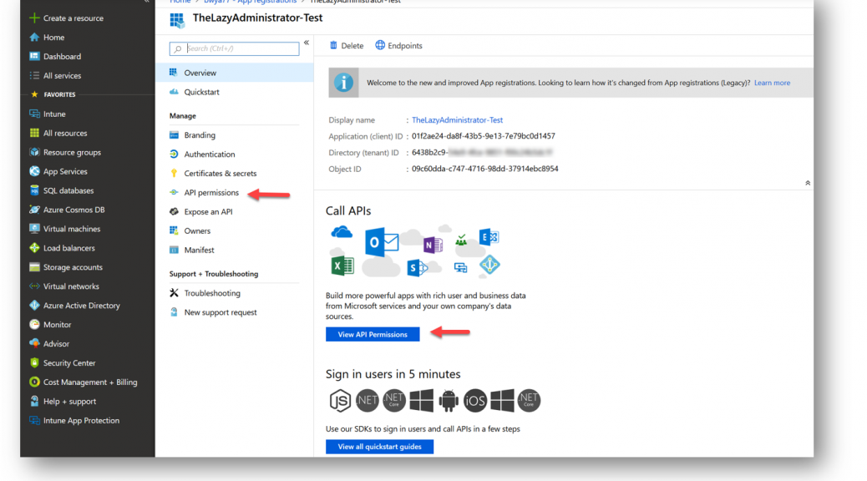Click the Endpoints globe icon
Screen dimensions: 867x481
point(380,45)
